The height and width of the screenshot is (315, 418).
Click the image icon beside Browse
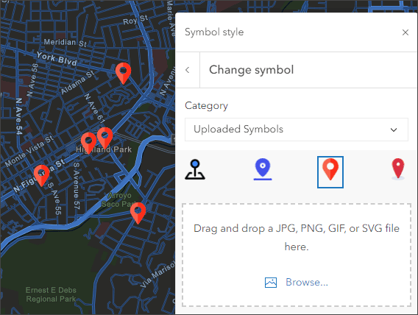(x=271, y=283)
